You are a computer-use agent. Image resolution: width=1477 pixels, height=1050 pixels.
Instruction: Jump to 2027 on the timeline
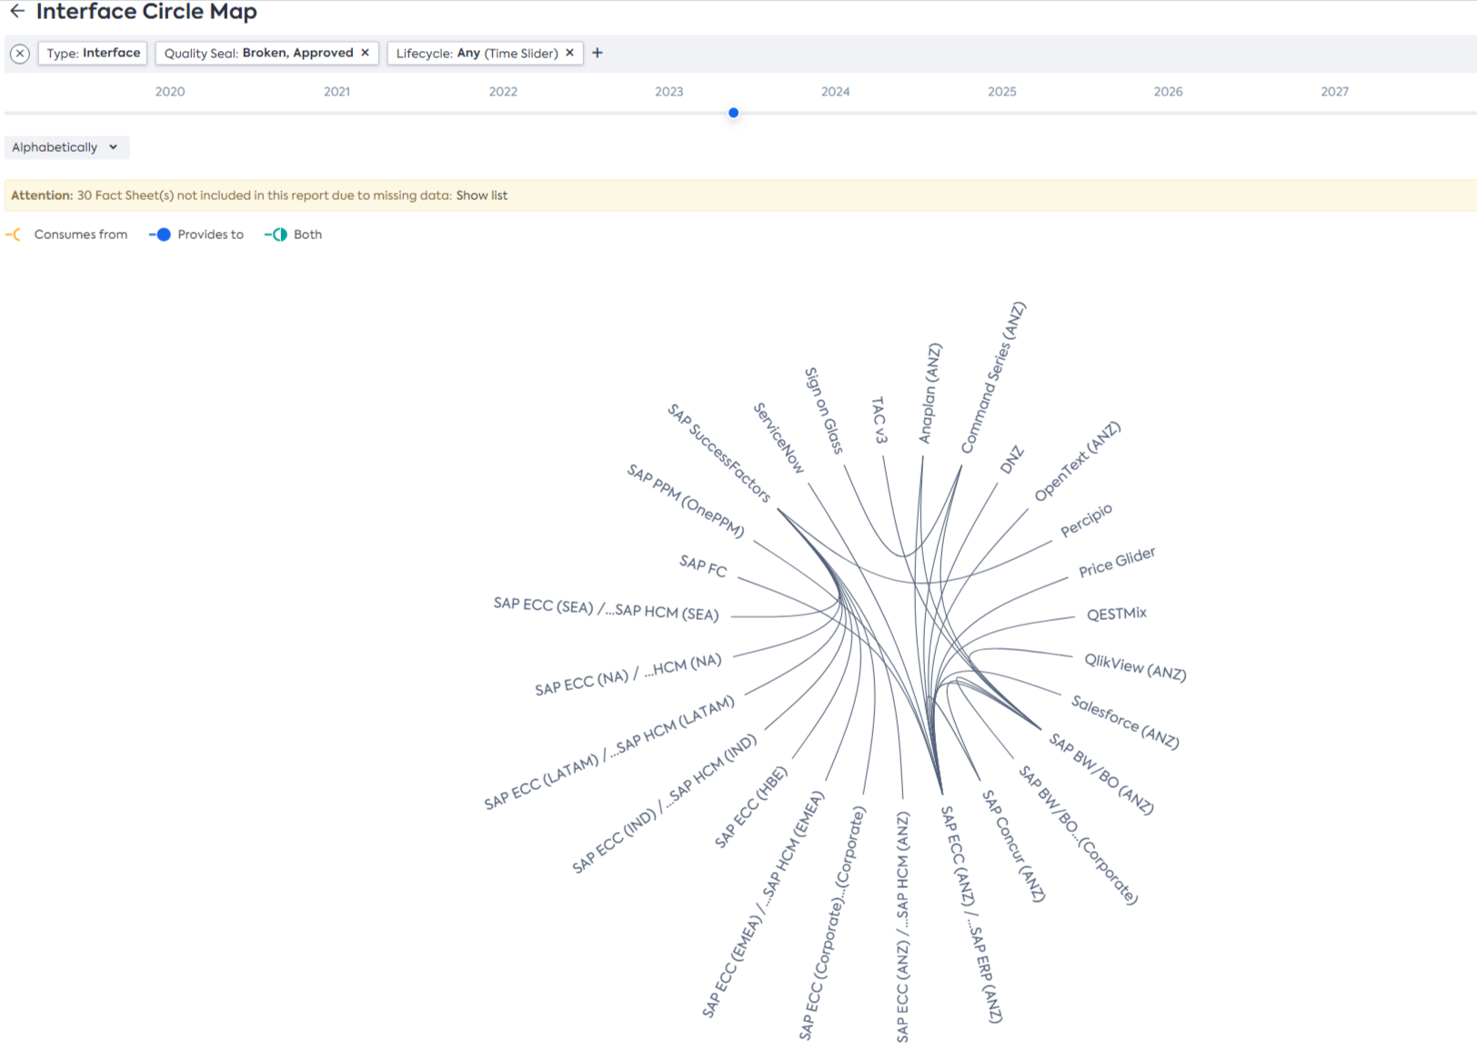1335,92
